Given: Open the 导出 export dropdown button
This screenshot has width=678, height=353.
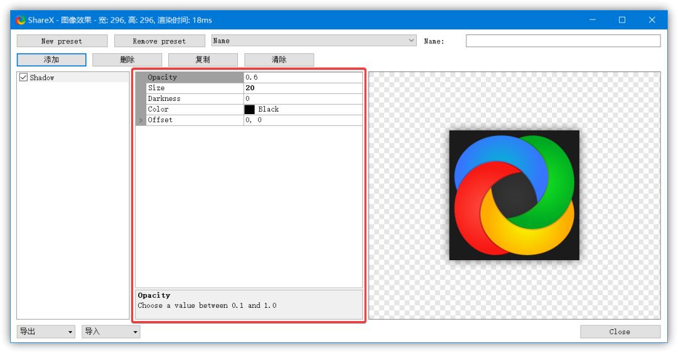Looking at the screenshot, I should pos(46,332).
